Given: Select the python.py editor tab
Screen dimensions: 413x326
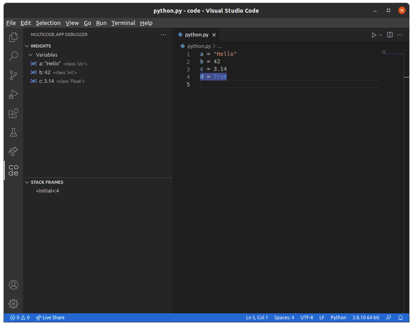Looking at the screenshot, I should point(197,34).
